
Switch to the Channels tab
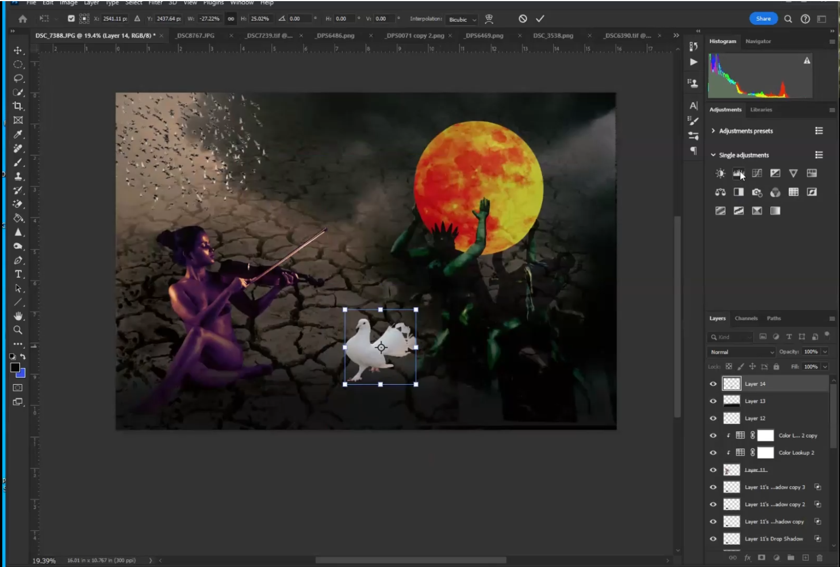coord(746,319)
